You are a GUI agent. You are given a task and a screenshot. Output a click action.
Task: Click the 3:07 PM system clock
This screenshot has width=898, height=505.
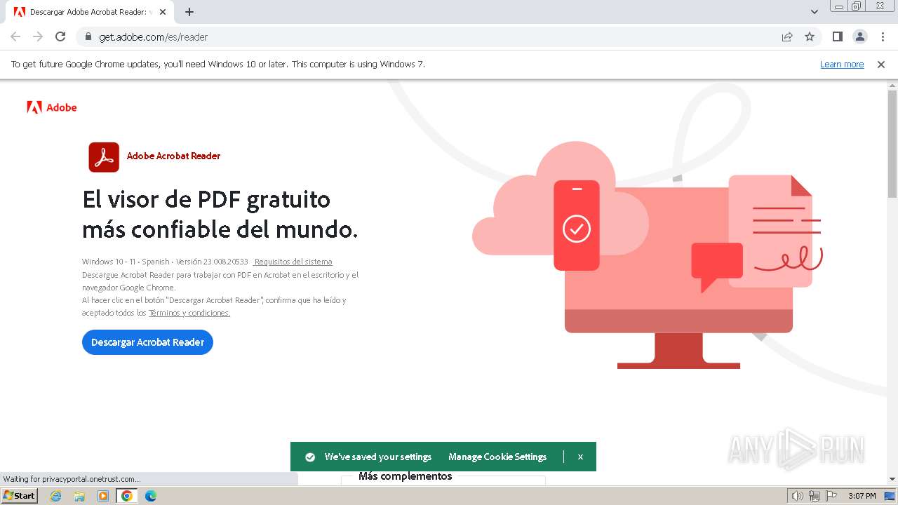(862, 496)
